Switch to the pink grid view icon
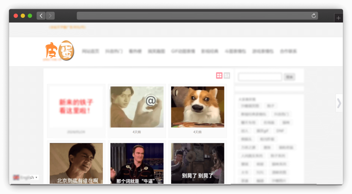 (219, 76)
